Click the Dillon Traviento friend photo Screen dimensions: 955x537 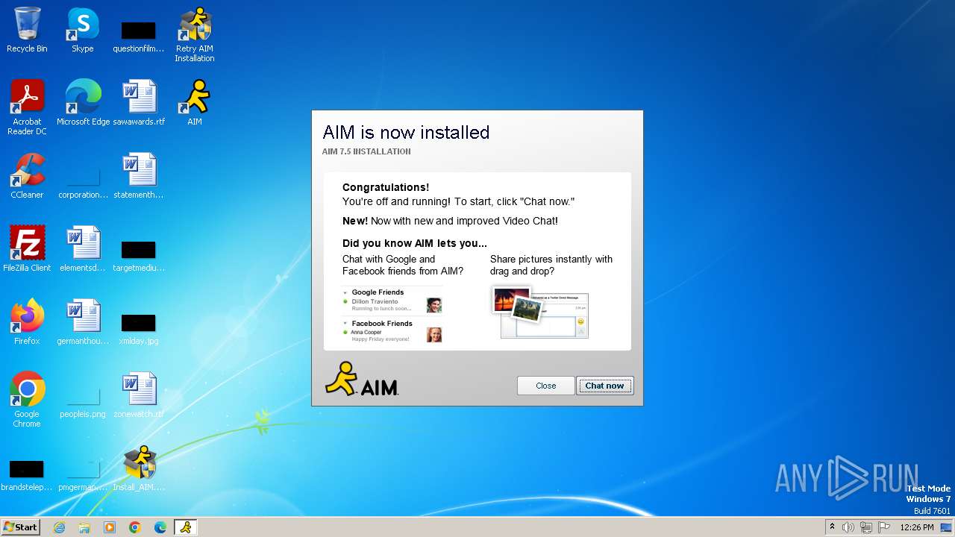pyautogui.click(x=433, y=305)
